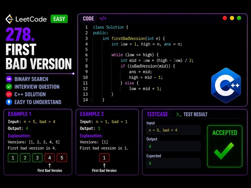Click the blue lightbulb Easy to Understand icon

tap(9, 102)
